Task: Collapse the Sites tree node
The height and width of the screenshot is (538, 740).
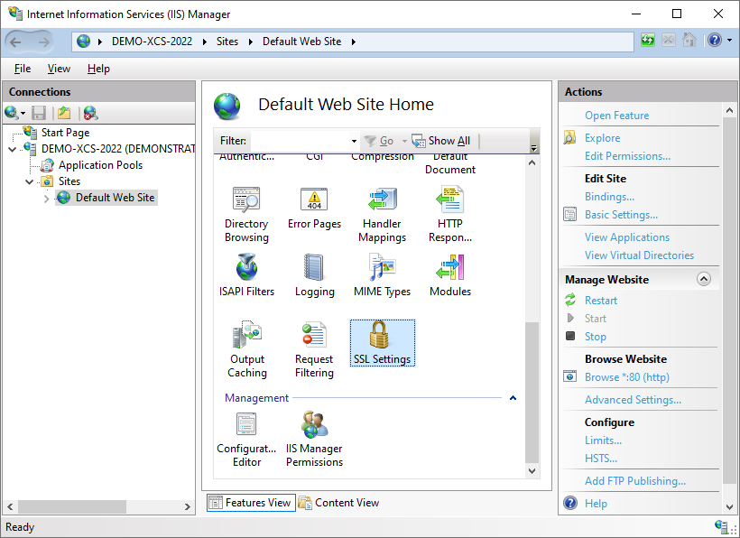Action: [29, 181]
